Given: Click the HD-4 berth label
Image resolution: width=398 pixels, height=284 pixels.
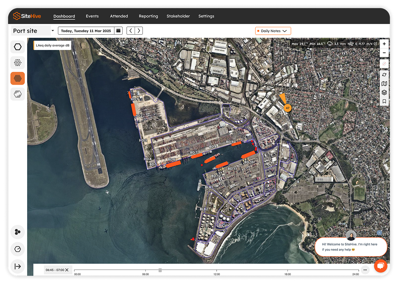Looking at the screenshot, I should coord(148,159).
